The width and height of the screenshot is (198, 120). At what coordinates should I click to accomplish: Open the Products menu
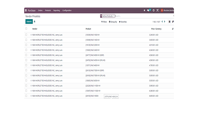point(48,10)
